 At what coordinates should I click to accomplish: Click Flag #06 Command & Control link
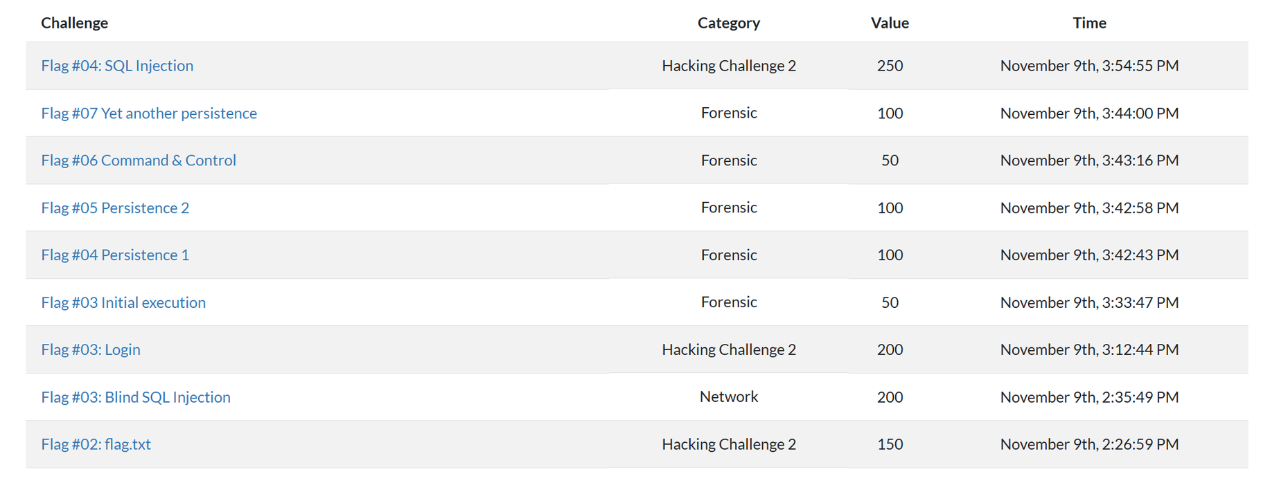click(139, 161)
